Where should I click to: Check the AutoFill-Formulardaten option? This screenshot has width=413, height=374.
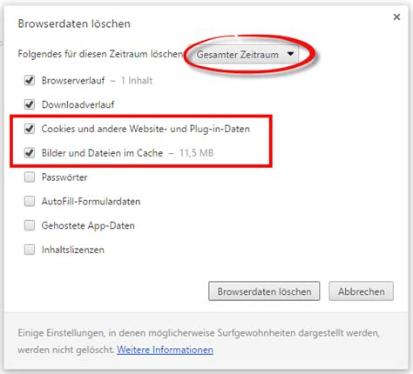(30, 201)
